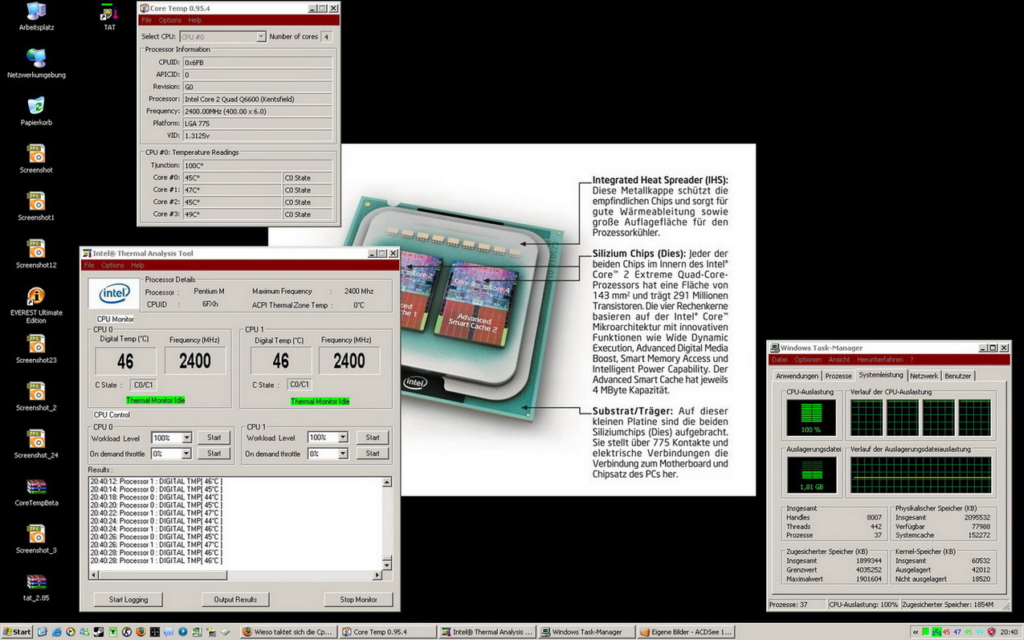Viewport: 1024px width, 640px height.
Task: Click Results list scroll-up arrow
Action: [386, 483]
